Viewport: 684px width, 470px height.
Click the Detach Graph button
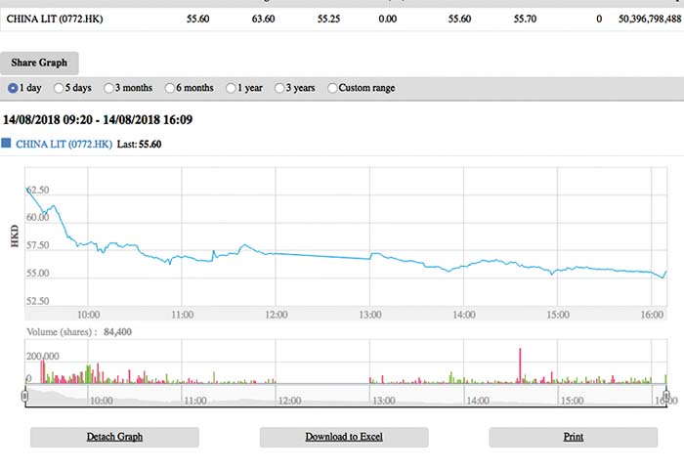click(x=114, y=437)
